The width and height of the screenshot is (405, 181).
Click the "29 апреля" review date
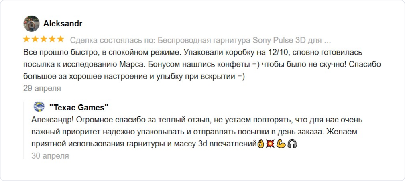42,88
